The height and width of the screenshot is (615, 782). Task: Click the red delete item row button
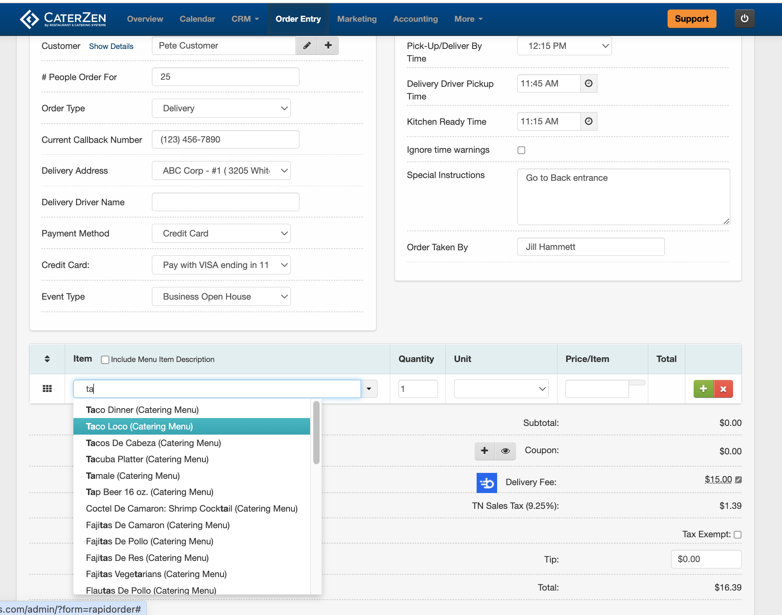pyautogui.click(x=723, y=389)
